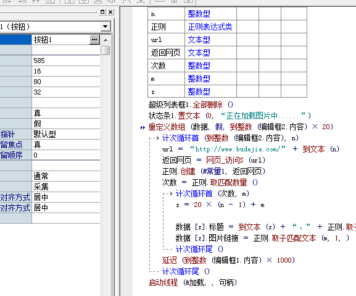Image resolution: width=356 pixels, height=296 pixels.
Task: Click the 延迟 command
Action: tap(170, 261)
